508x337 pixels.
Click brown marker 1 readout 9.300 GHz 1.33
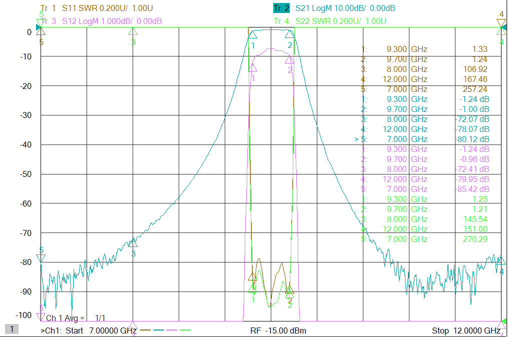click(424, 49)
